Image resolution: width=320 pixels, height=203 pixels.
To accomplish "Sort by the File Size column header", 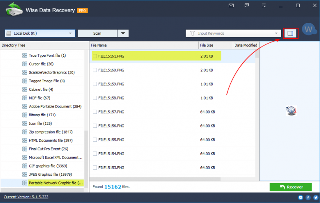I will (216, 45).
